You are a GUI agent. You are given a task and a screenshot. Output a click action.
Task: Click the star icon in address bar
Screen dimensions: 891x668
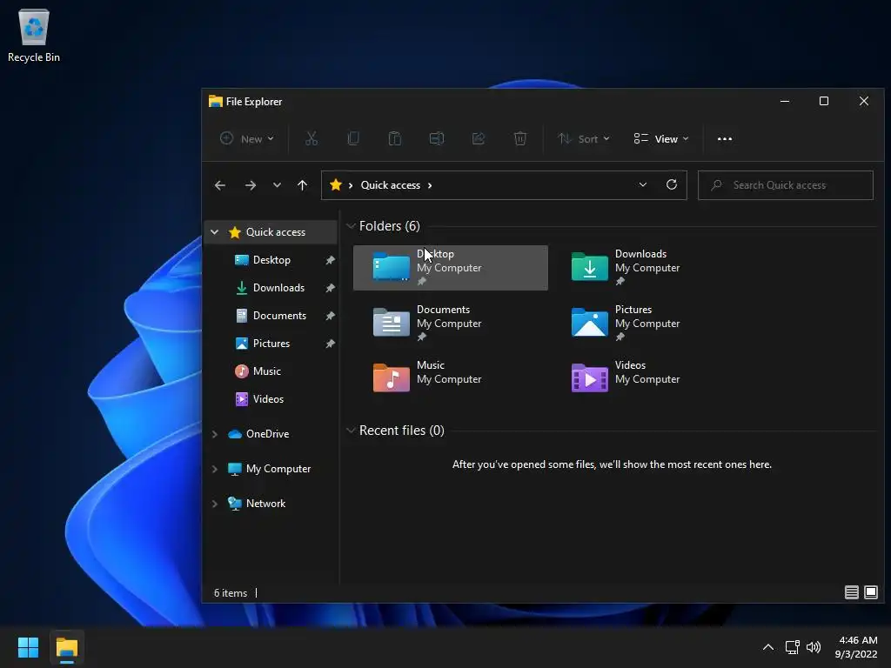[x=336, y=184]
